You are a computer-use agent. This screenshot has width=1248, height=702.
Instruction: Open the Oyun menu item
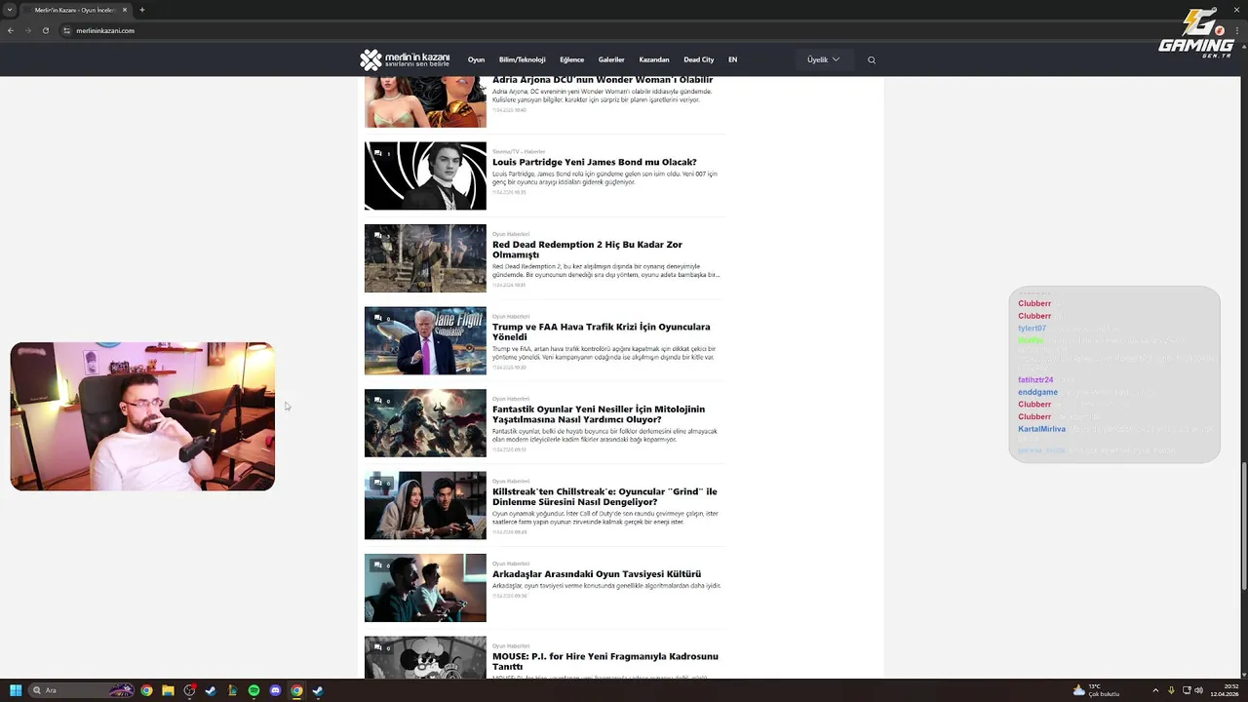(x=476, y=59)
